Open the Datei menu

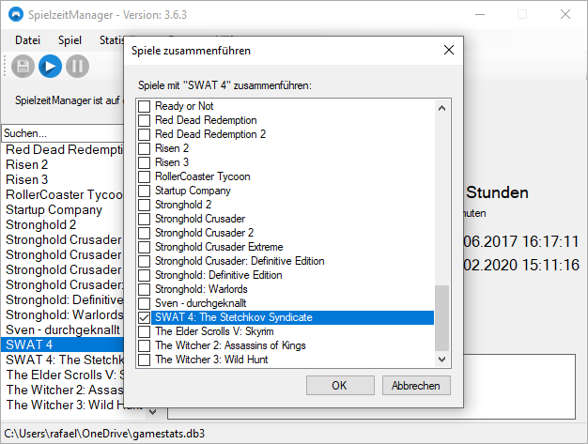click(28, 40)
